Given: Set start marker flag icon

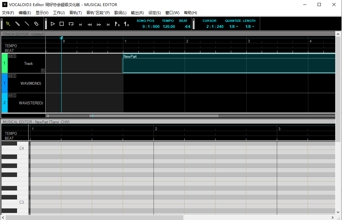Looking at the screenshot, I should coord(117,24).
